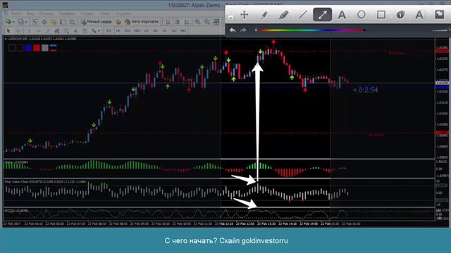
Task: Select the cursor pointer tool
Action: click(x=8, y=31)
